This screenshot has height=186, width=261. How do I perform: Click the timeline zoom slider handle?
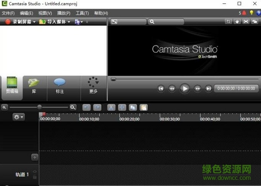click(40, 107)
